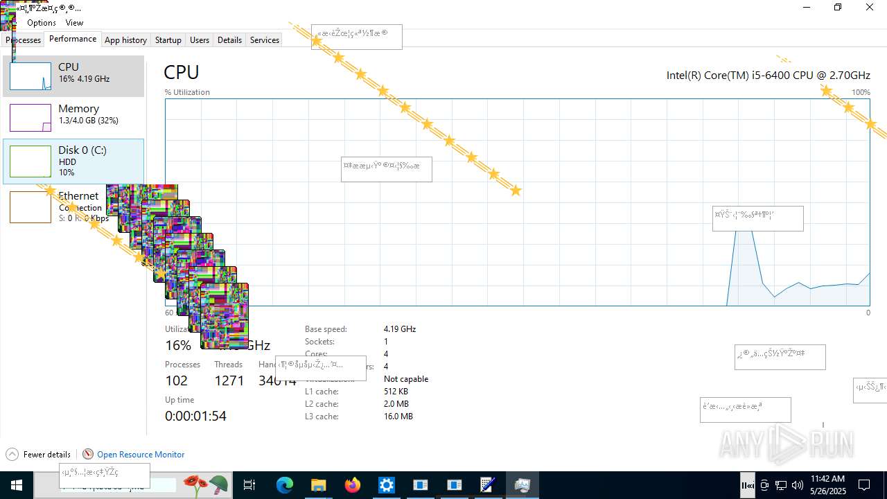Click the Ethernet mini graph thumbnail
Image resolution: width=887 pixels, height=499 pixels.
click(30, 207)
